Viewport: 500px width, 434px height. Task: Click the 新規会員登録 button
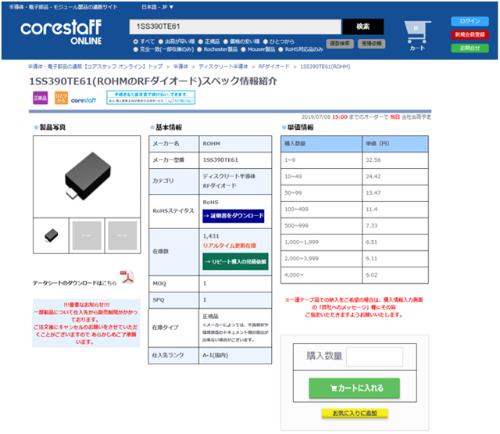pos(470,34)
